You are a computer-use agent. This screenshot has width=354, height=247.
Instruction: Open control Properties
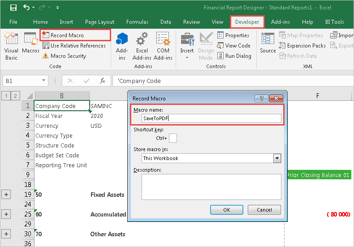(233, 35)
